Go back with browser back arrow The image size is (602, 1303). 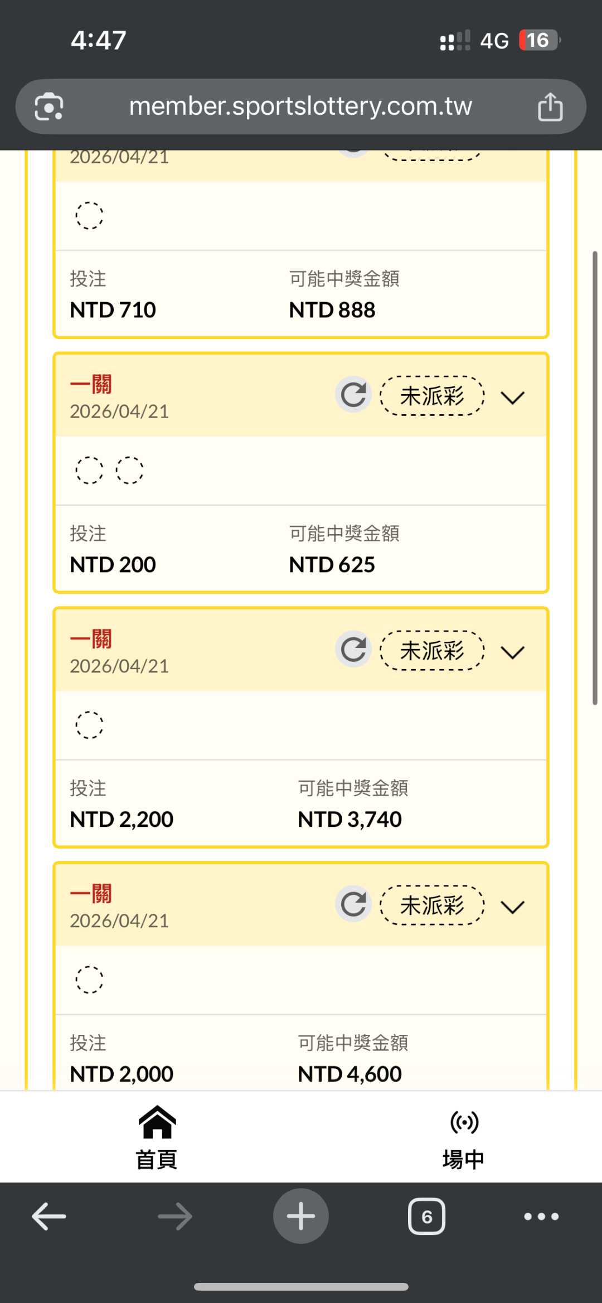[49, 1216]
